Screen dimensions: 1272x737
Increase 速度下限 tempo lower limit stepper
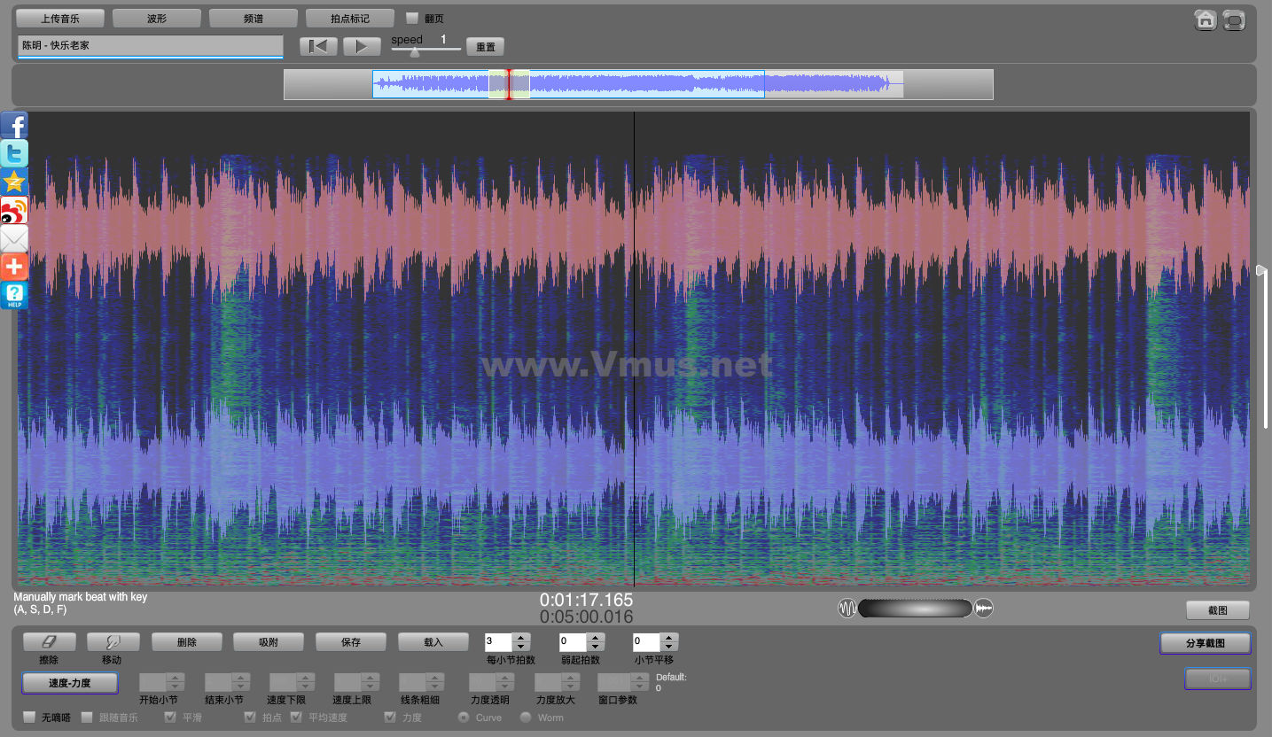coord(305,678)
